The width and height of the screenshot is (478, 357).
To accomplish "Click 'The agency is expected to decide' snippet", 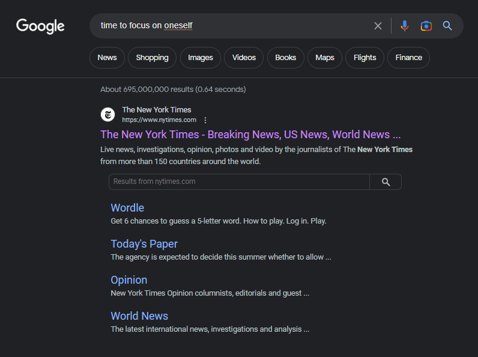I will click(221, 257).
